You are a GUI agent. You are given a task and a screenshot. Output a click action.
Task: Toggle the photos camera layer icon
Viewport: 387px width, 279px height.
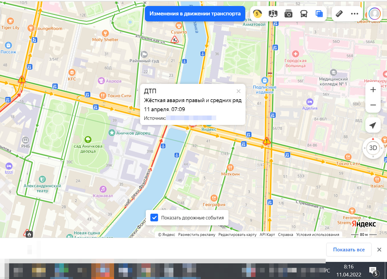pyautogui.click(x=288, y=13)
